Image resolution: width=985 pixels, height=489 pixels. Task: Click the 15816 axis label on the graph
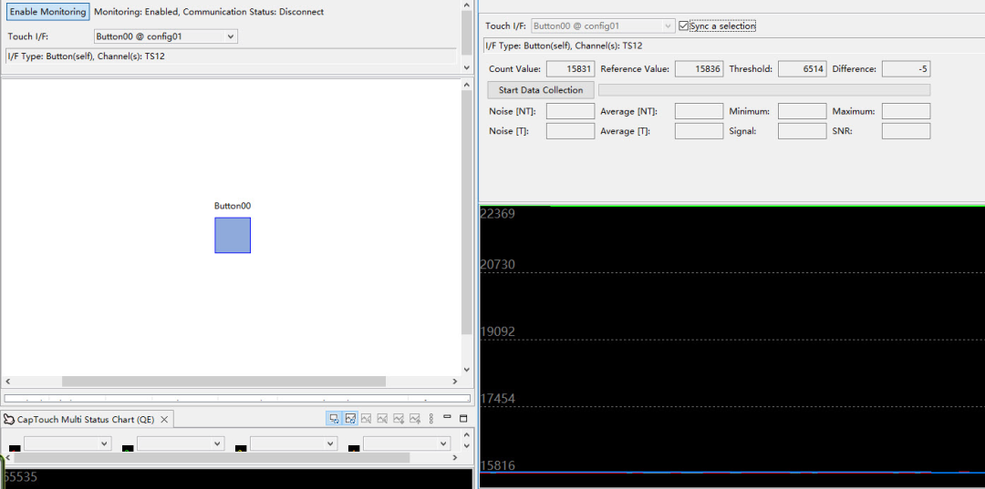tap(498, 465)
